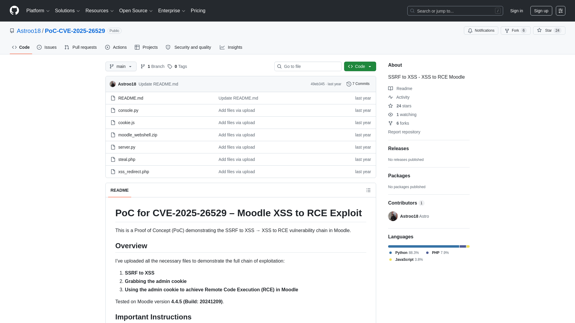Click the file icon beside xss_redirect.php
Screen dimensions: 575x323
tap(113, 172)
